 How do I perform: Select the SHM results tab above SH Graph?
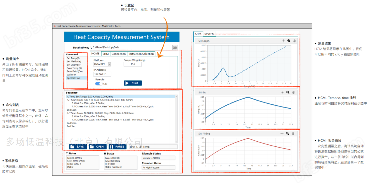pos(198,34)
